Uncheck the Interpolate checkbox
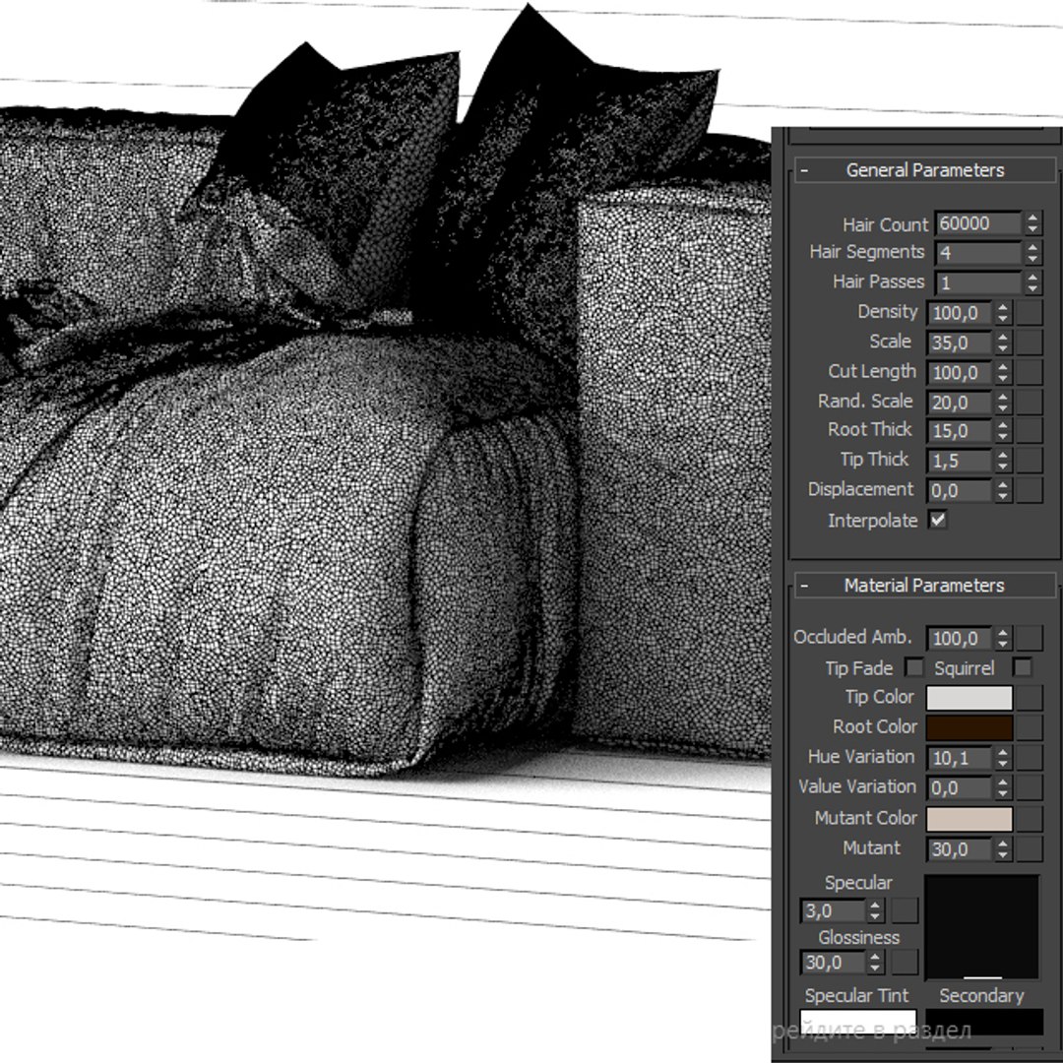 (938, 520)
